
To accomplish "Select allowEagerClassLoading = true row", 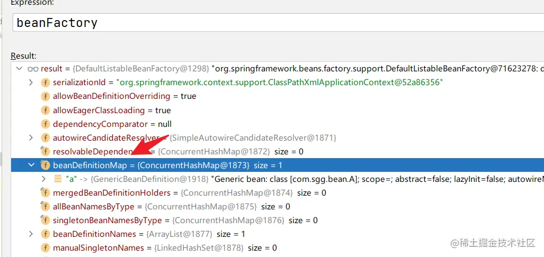I will (x=112, y=110).
